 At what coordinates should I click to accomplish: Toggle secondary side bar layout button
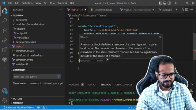(x=169, y=3)
